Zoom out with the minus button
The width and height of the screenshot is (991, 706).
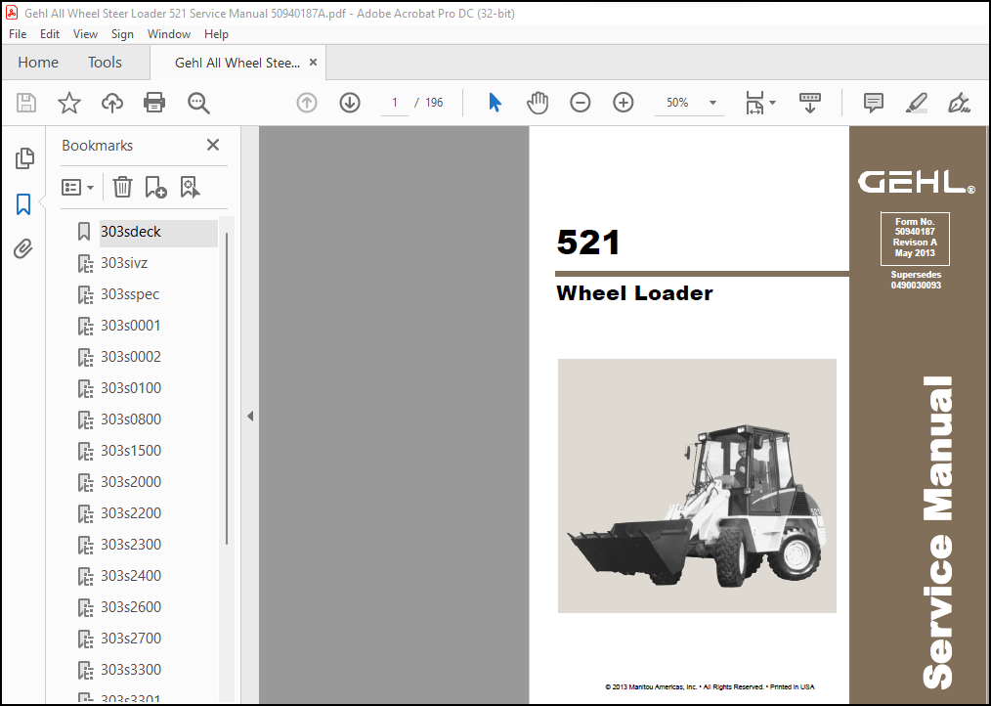click(x=580, y=103)
